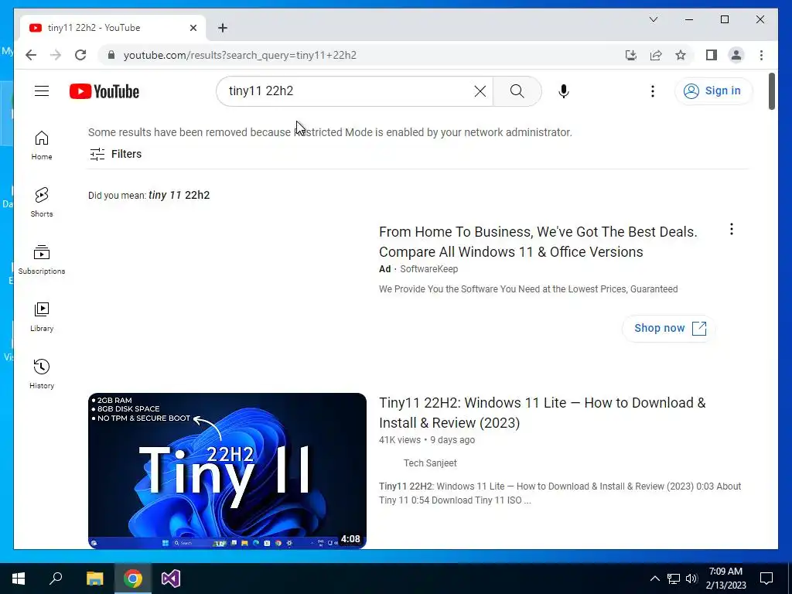Close the tiny11 22h2 YouTube tab

[193, 28]
